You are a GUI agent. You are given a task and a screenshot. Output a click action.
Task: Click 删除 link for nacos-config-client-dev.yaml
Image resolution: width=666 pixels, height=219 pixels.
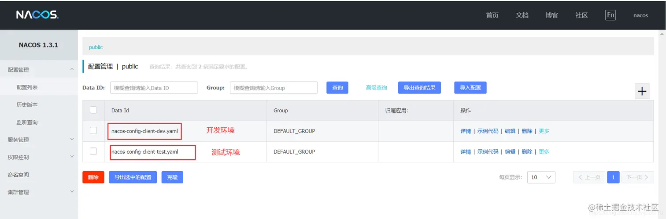(527, 131)
